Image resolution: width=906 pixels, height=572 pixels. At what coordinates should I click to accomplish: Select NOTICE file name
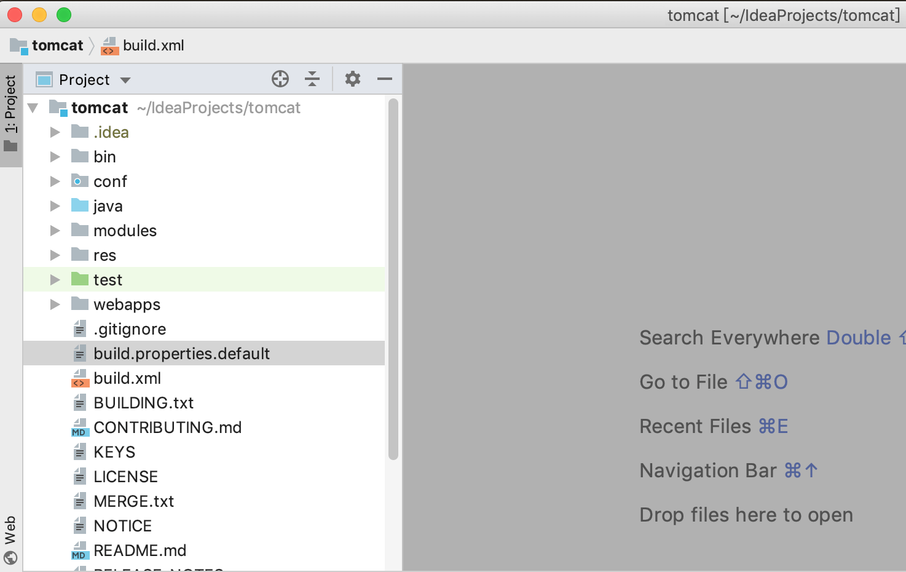(x=123, y=526)
